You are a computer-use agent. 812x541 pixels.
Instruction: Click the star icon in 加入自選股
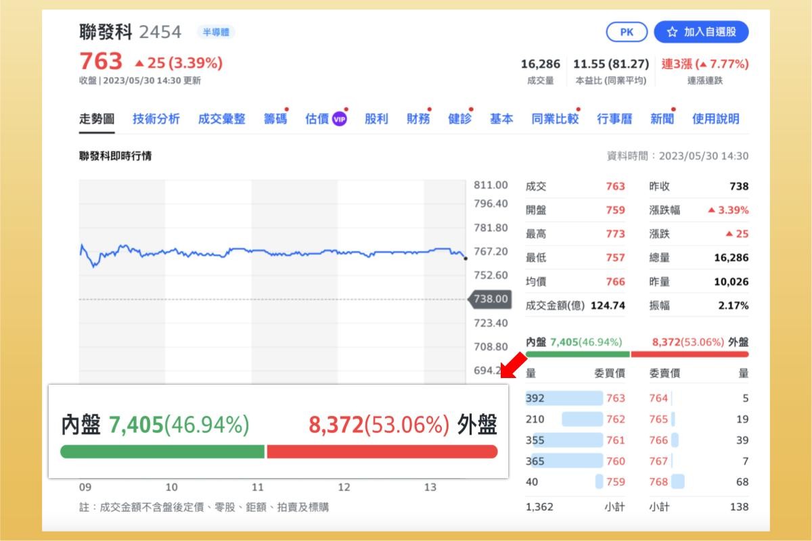[x=672, y=32]
